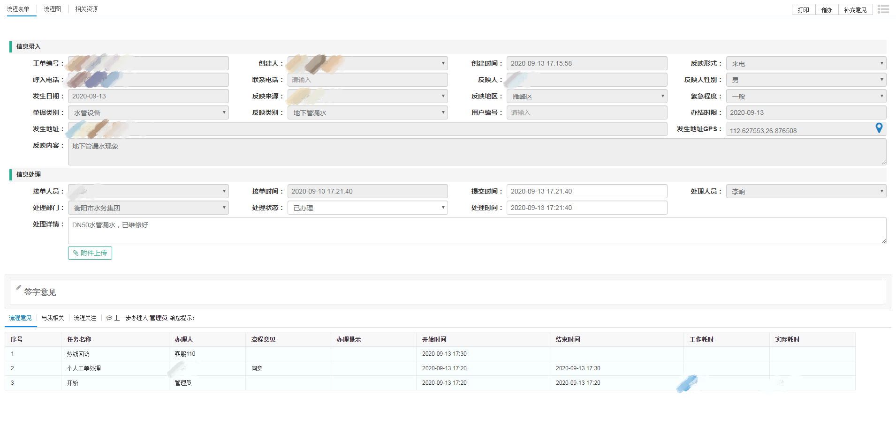Expand the 紧急程度 dropdown showing 一般
Image resolution: width=896 pixels, height=448 pixels.
(x=805, y=96)
